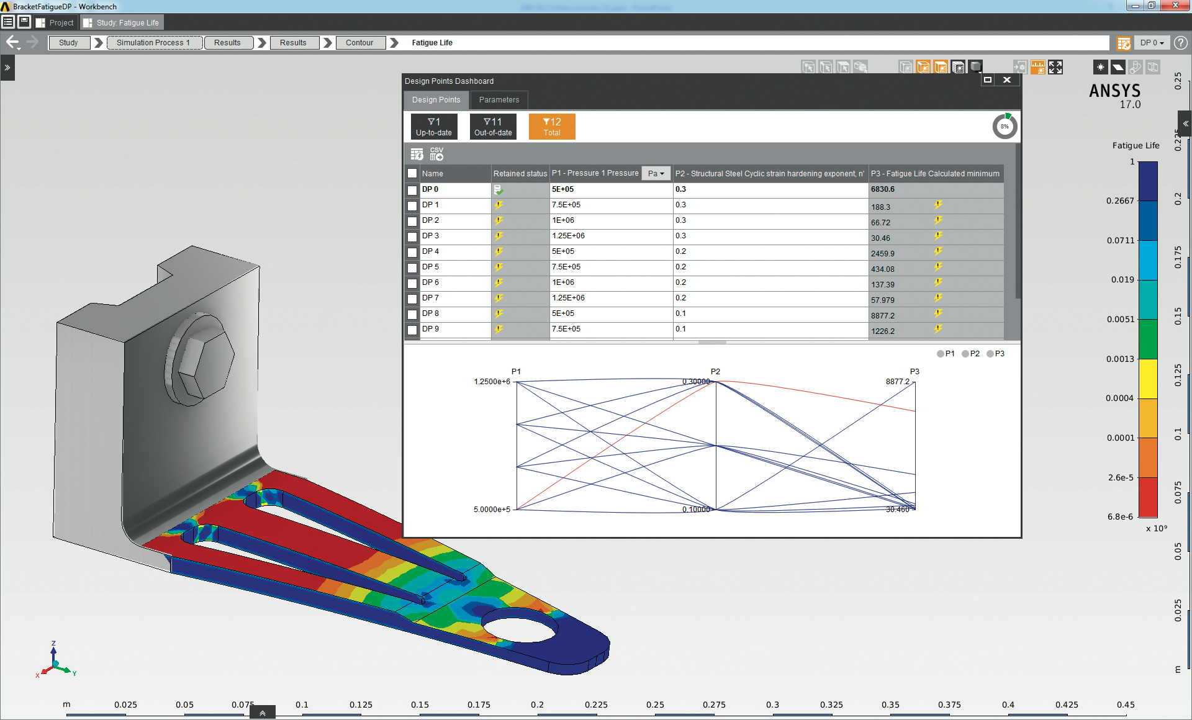Click the back navigation arrow

pyautogui.click(x=12, y=42)
